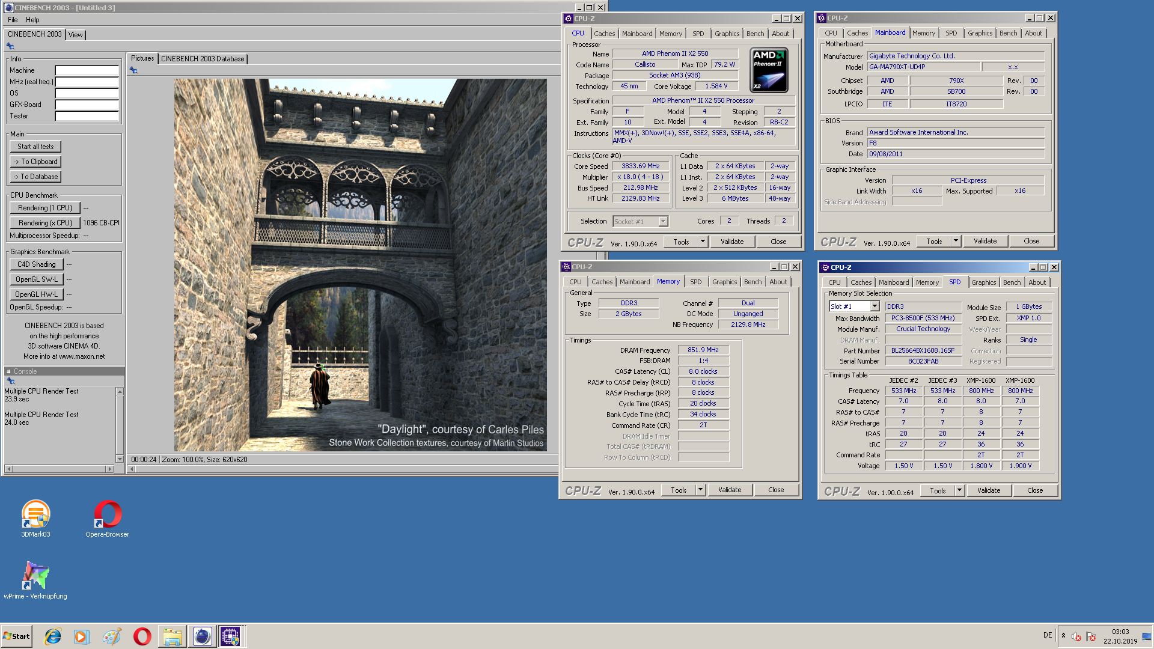This screenshot has width=1154, height=649.
Task: Click the Machine input field
Action: point(87,70)
